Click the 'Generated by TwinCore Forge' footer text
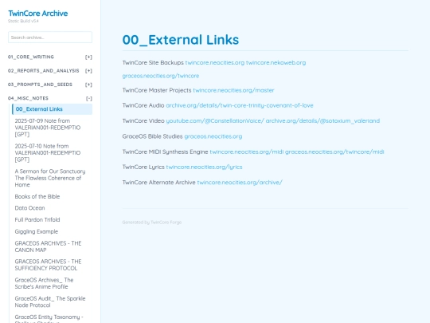This screenshot has width=430, height=323. [x=152, y=223]
